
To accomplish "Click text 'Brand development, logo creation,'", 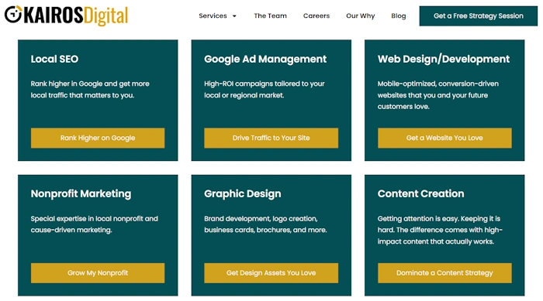I will coord(261,219).
